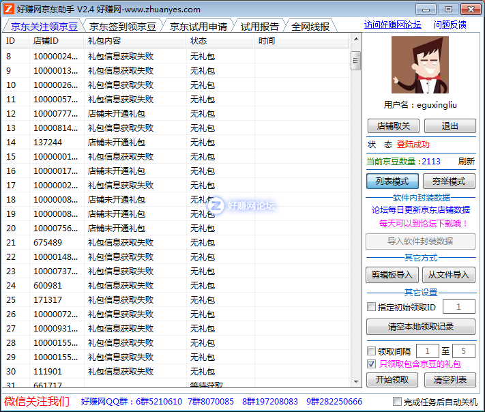Screen dimensions: 485x412
Task: Select row 25 with shop ID 171317
Action: coord(176,299)
